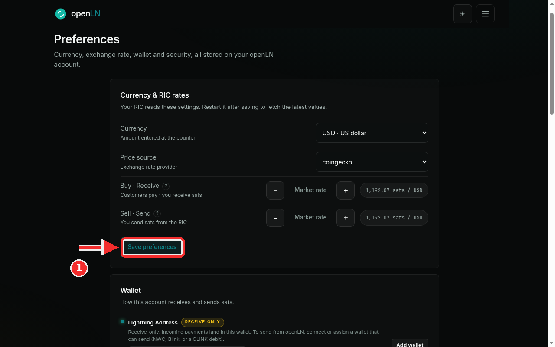
Task: Click 'How this account receives and sends sats.' text
Action: pos(177,302)
